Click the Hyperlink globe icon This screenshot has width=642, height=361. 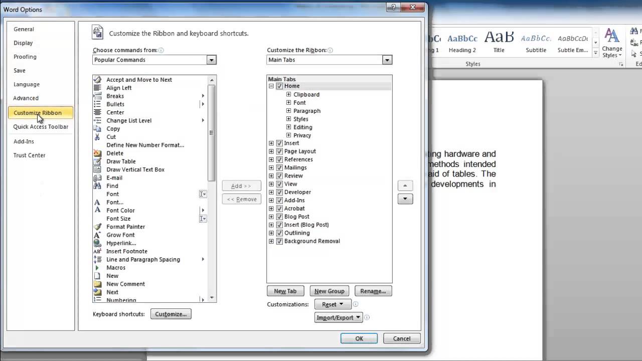pyautogui.click(x=97, y=243)
